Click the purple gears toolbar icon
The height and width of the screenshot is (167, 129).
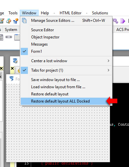[x=115, y=21]
